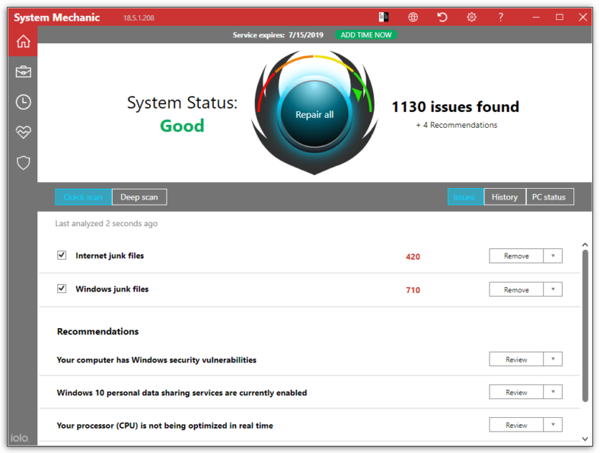Click the Internet junk files count 420
This screenshot has width=600, height=453.
[x=413, y=257]
